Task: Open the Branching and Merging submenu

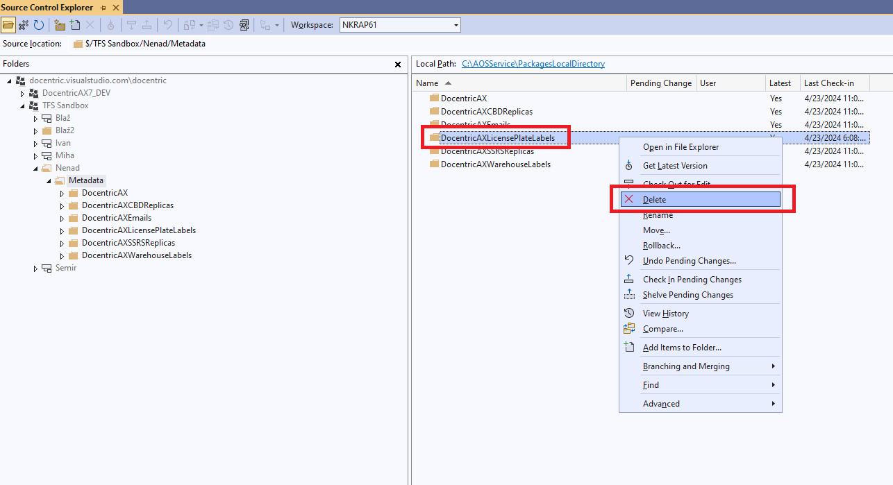Action: coord(685,366)
